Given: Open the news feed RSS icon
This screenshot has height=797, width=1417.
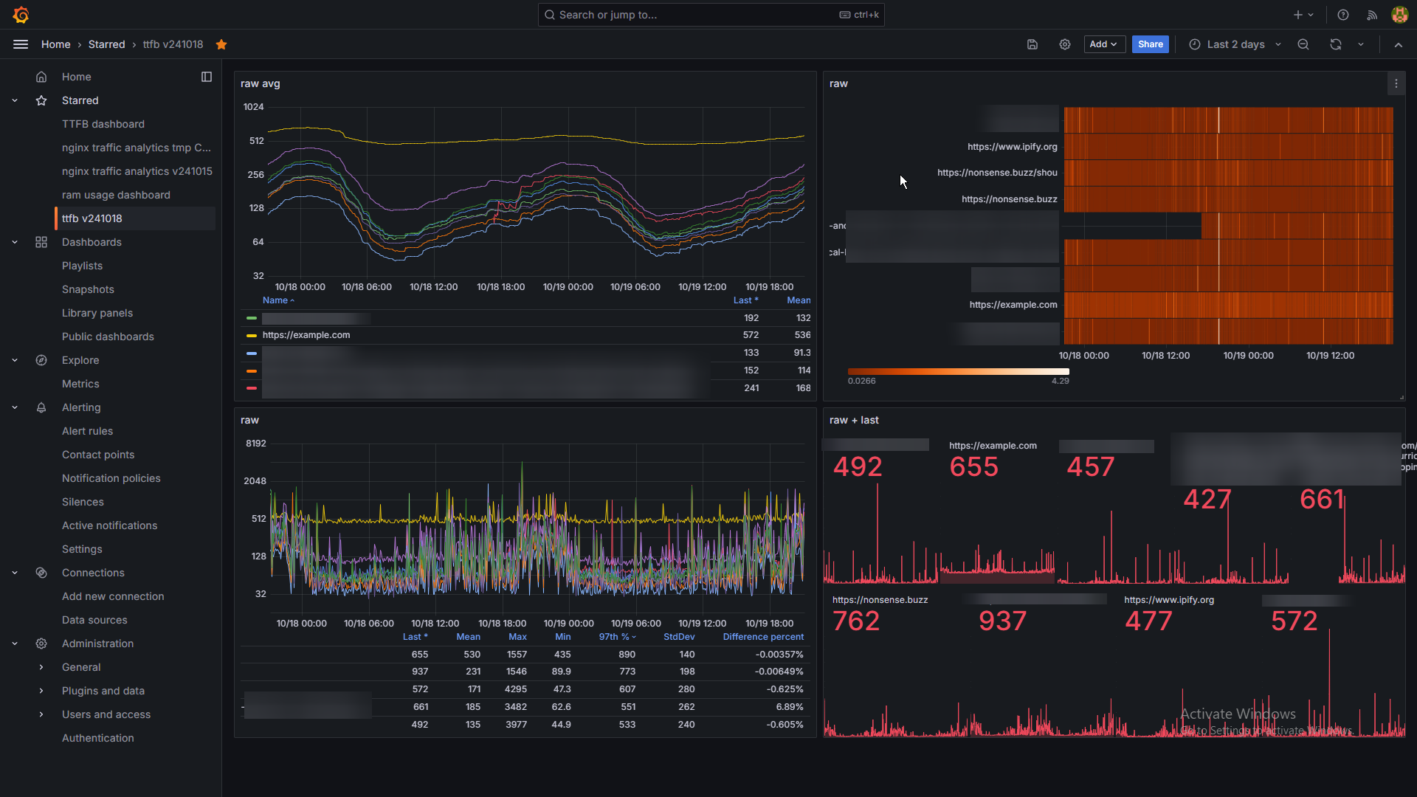Looking at the screenshot, I should 1372,15.
